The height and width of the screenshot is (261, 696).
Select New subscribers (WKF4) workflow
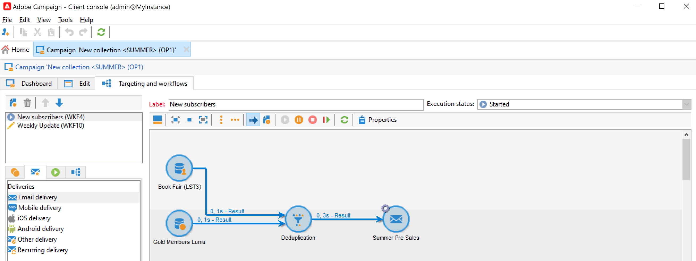(x=74, y=117)
